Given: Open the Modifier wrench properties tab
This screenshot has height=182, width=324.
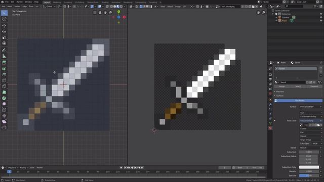Looking at the screenshot, I should click(x=270, y=105).
